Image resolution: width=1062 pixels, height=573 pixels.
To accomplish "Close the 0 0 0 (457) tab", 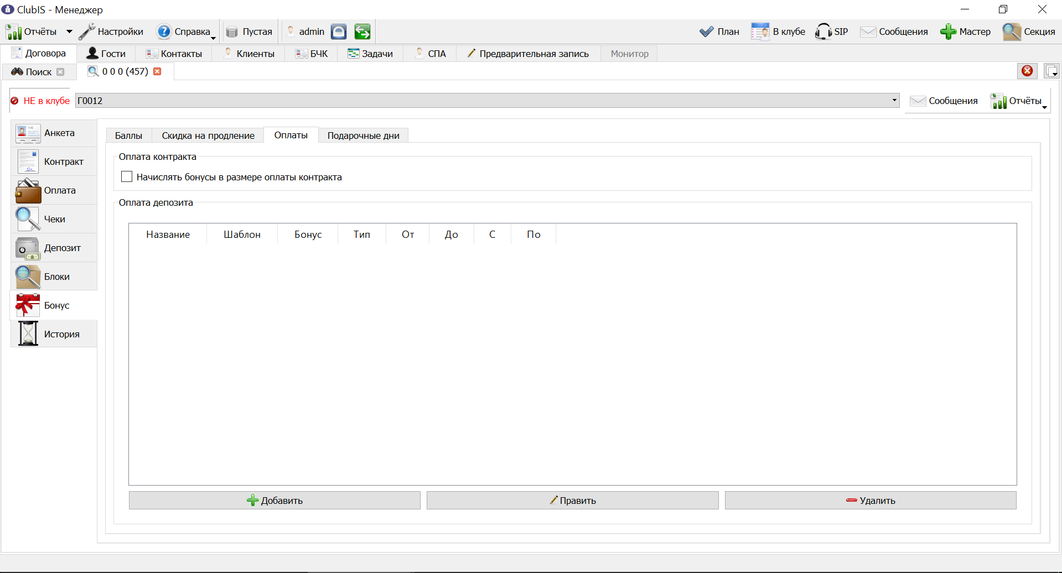I will point(157,71).
